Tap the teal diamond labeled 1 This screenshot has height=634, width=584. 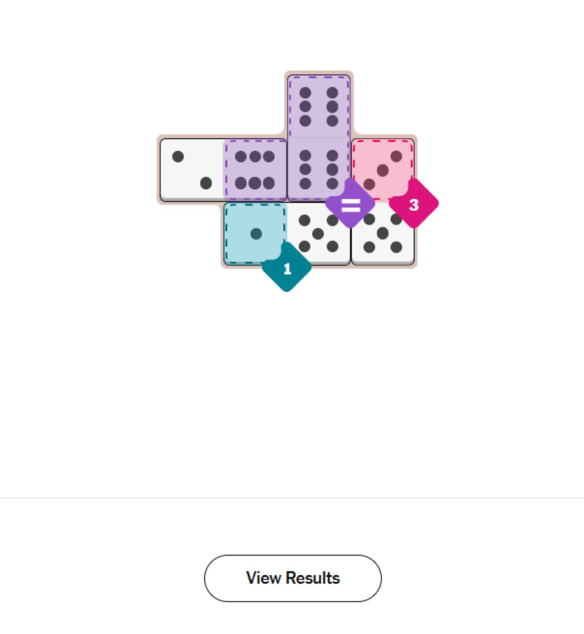287,269
